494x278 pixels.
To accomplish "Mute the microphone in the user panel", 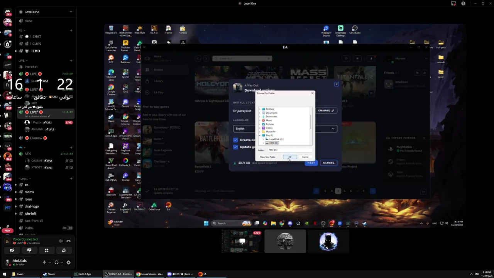I will [44, 263].
